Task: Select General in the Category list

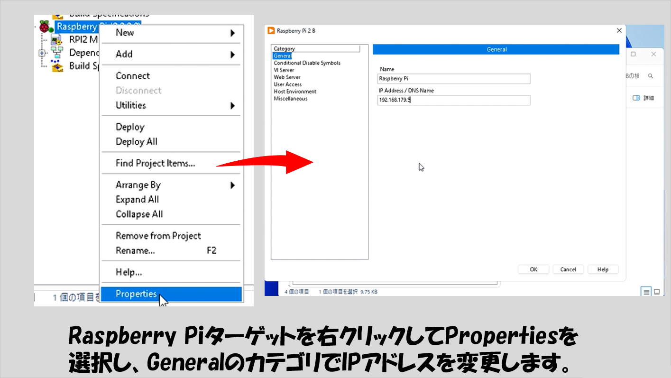Action: point(283,56)
